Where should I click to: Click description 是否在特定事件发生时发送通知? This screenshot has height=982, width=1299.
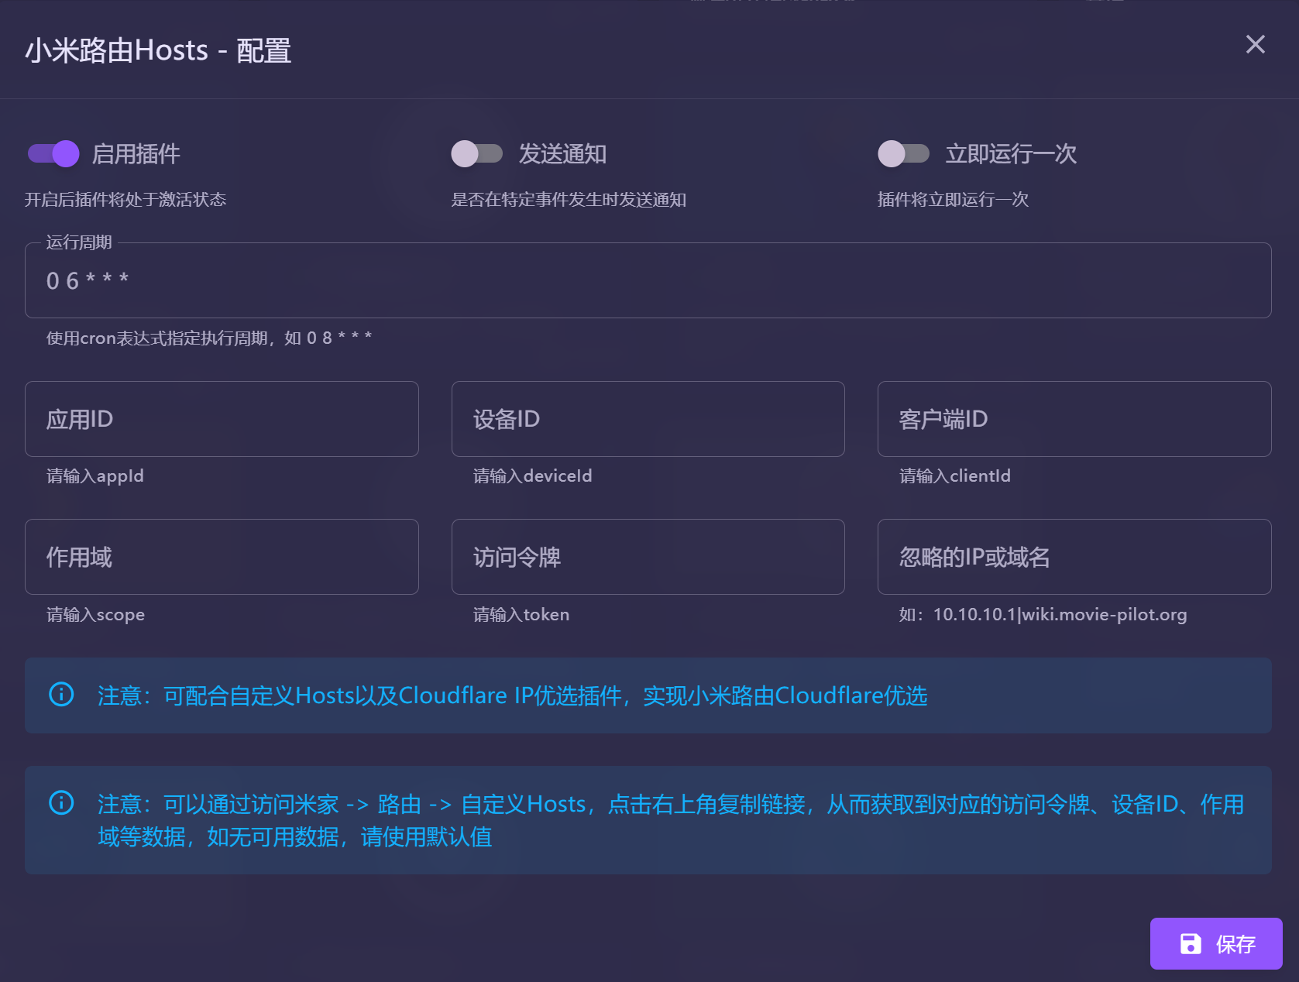tap(569, 200)
